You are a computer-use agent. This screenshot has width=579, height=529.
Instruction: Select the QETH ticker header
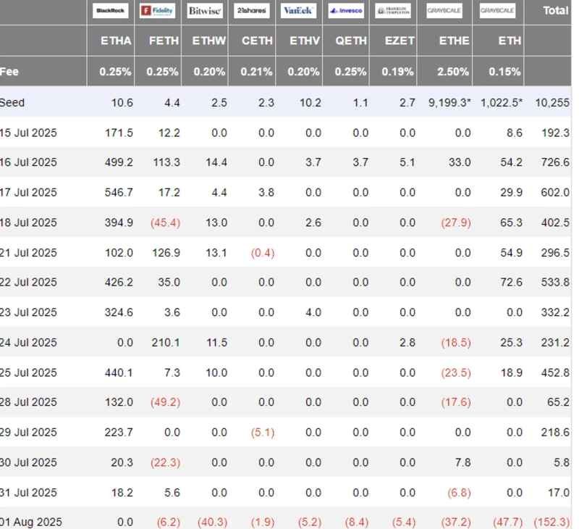[351, 41]
